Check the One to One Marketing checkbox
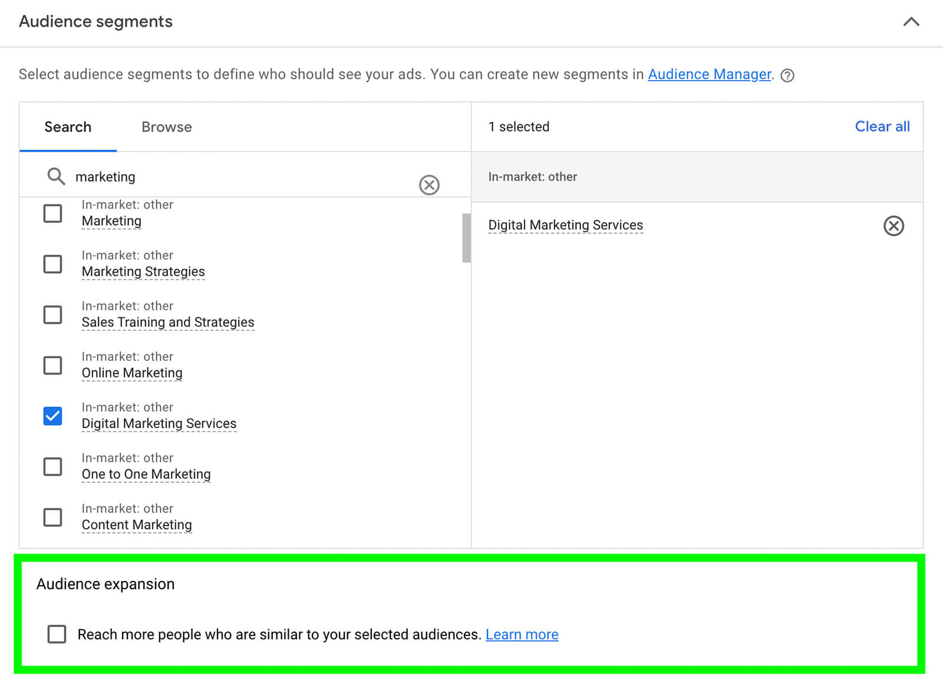Screen dimensions: 943x690 pyautogui.click(x=53, y=466)
